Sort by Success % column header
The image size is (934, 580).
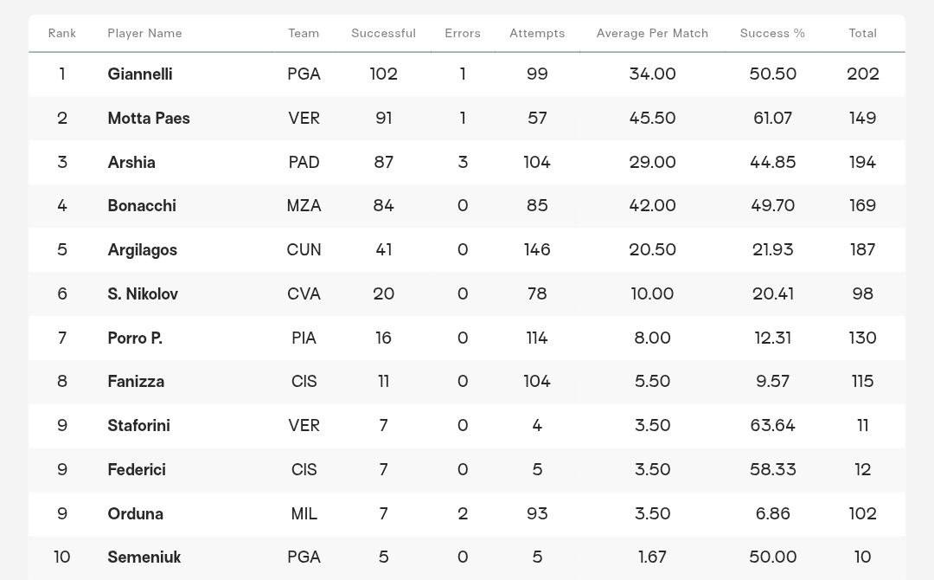772,34
